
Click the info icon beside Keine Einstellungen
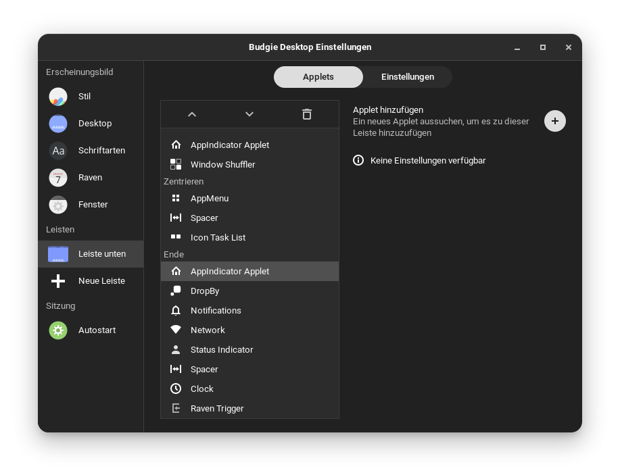tap(358, 160)
